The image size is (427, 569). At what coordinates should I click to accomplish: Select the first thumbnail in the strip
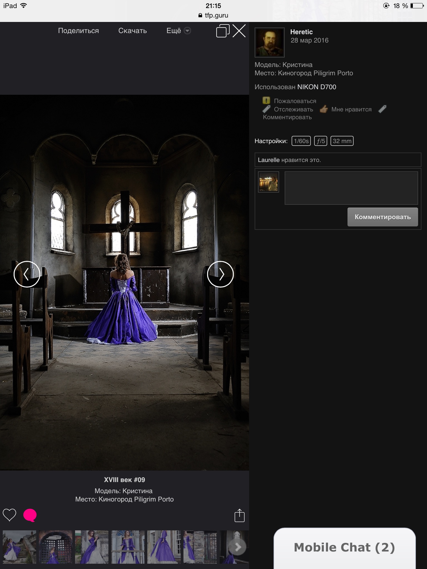click(x=19, y=547)
